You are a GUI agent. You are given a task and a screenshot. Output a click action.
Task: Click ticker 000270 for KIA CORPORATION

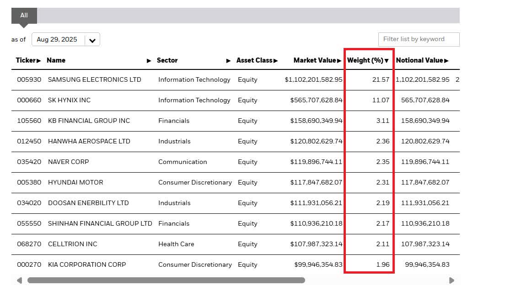pyautogui.click(x=29, y=264)
